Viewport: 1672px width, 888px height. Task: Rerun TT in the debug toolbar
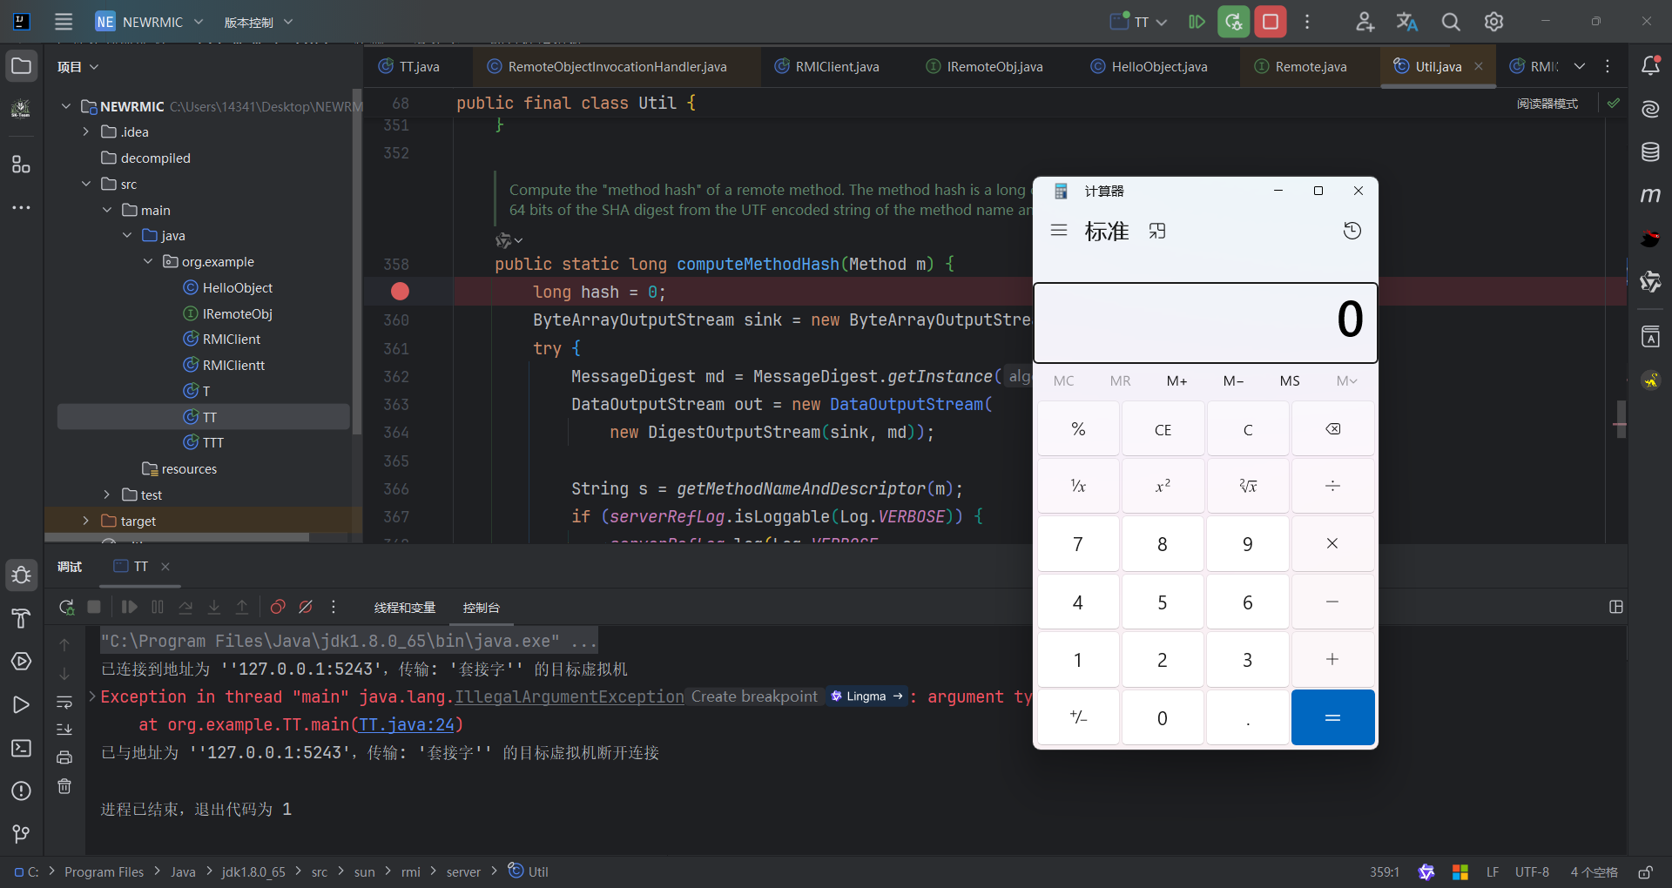point(66,607)
